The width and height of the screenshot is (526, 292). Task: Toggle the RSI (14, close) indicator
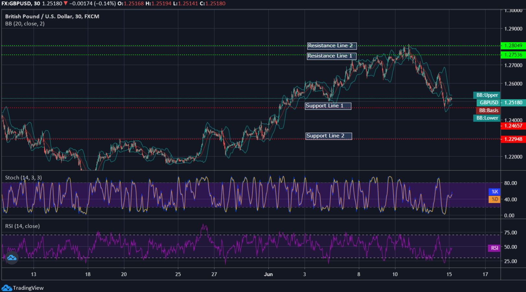pyautogui.click(x=22, y=226)
